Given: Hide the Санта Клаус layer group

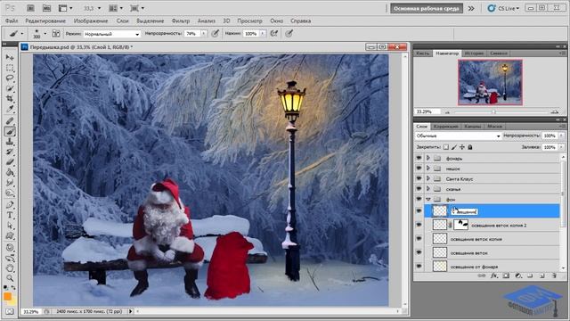Looking at the screenshot, I should 419,178.
